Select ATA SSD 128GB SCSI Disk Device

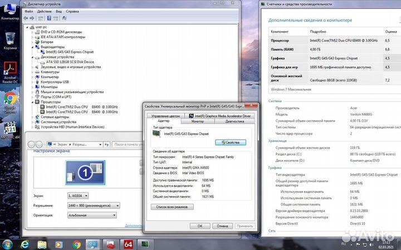(x=70, y=62)
